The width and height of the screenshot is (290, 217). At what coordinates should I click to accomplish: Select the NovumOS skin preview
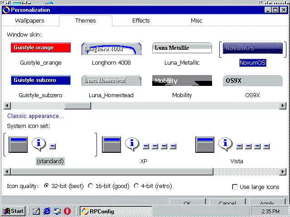[253, 48]
